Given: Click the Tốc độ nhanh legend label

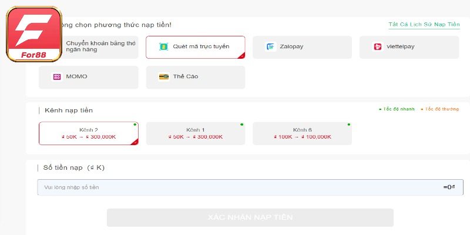Looking at the screenshot, I should 397,109.
